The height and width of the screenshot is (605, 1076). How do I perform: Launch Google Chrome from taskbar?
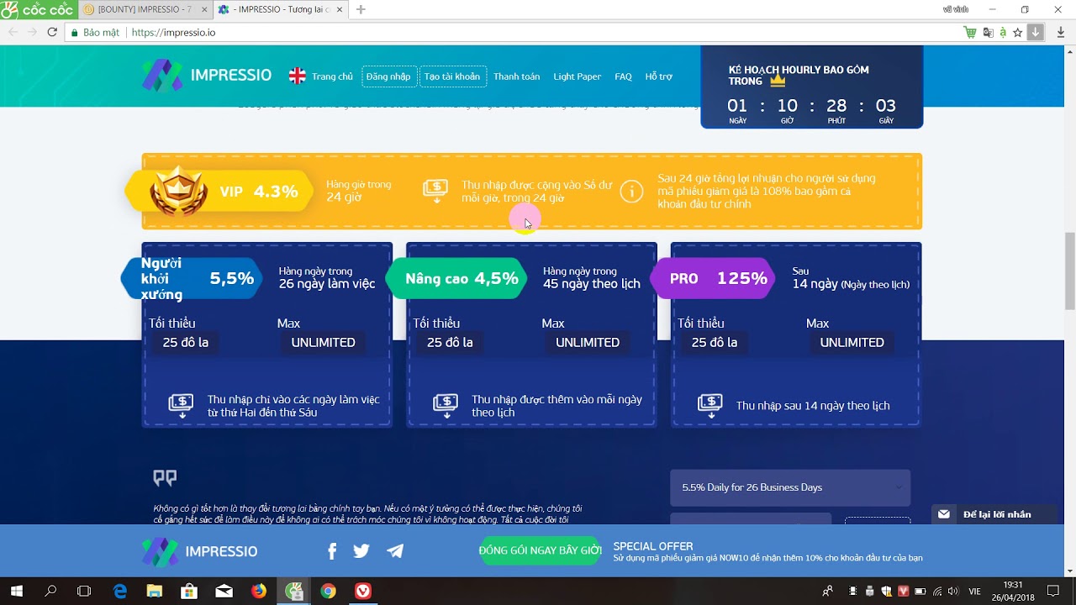(328, 591)
